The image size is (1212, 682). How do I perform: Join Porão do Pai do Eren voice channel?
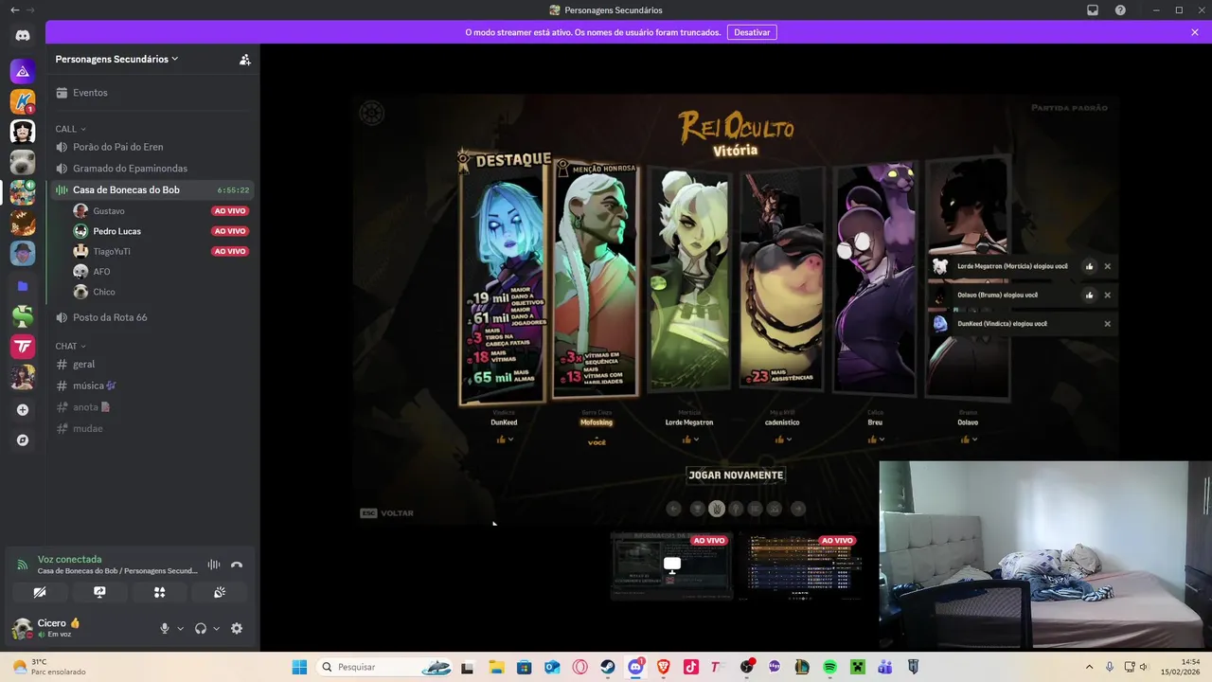pos(153,147)
